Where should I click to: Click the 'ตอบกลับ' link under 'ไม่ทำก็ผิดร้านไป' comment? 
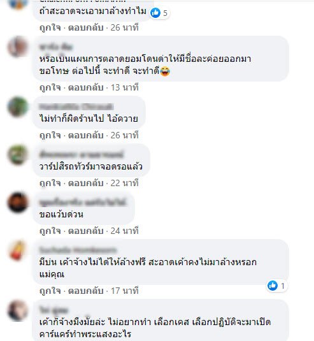pos(85,136)
